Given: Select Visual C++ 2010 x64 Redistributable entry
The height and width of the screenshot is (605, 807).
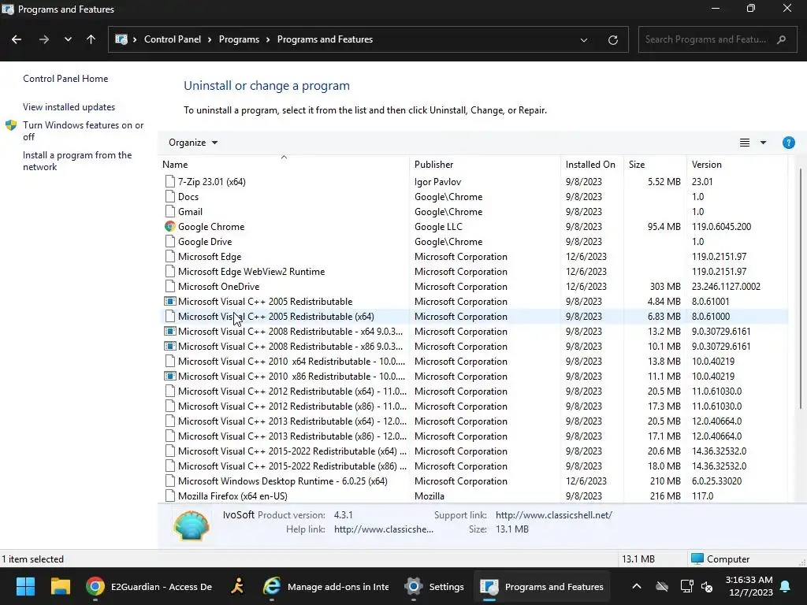Looking at the screenshot, I should click(x=474, y=361).
